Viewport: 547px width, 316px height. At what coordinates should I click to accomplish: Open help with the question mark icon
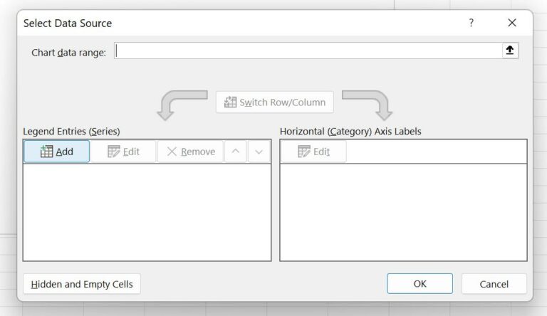pyautogui.click(x=471, y=23)
